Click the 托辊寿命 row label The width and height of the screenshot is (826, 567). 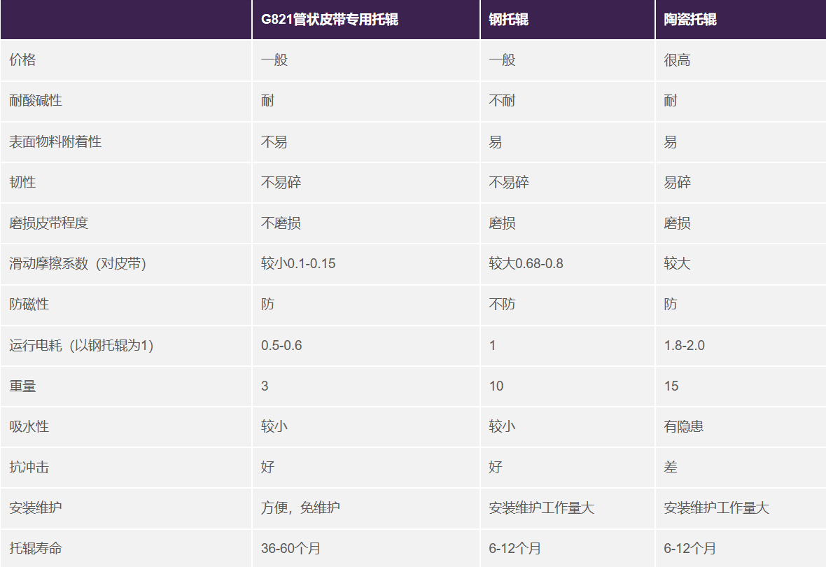[x=36, y=548]
